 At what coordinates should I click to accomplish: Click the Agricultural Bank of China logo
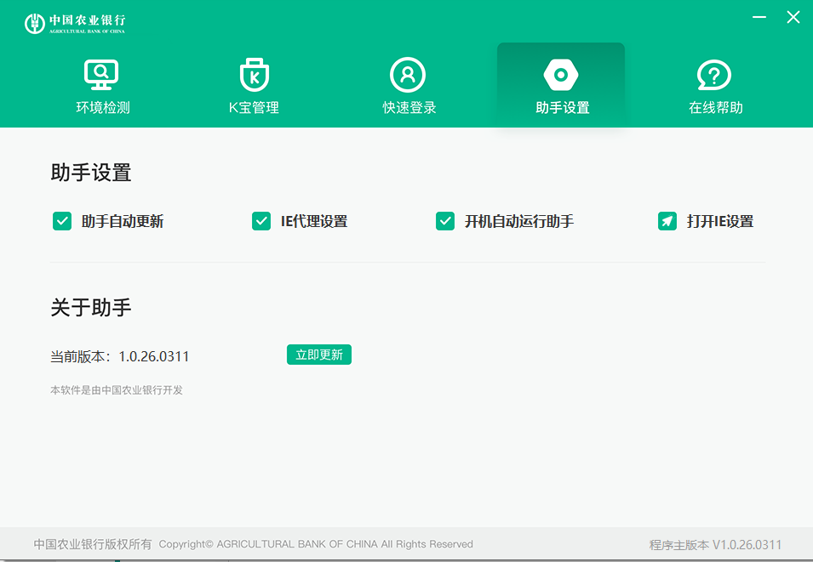pos(75,23)
